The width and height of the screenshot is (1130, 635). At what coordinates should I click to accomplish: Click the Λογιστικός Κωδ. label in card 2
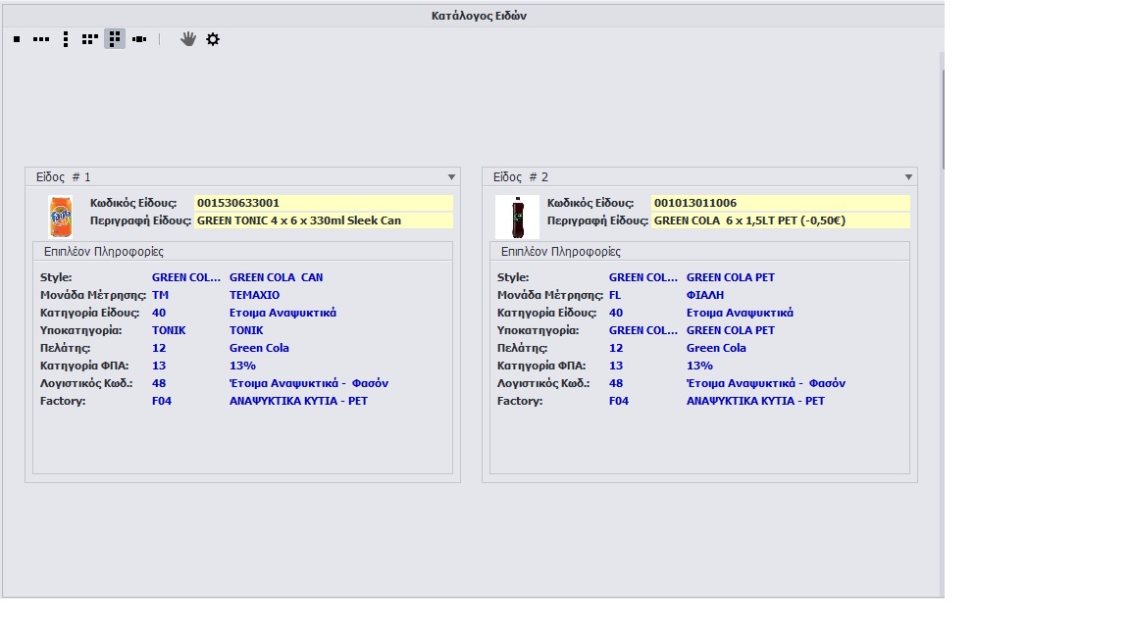click(x=543, y=383)
